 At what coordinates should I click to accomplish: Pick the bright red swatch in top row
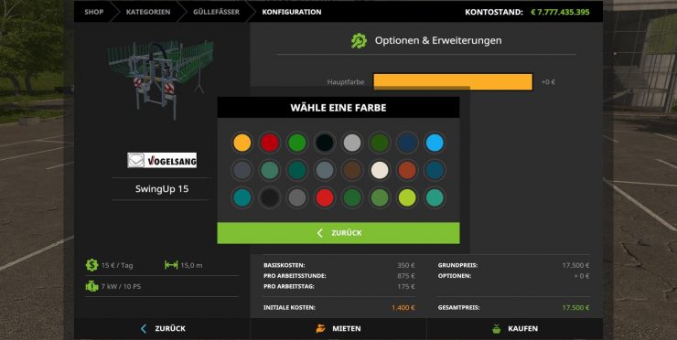pos(270,143)
